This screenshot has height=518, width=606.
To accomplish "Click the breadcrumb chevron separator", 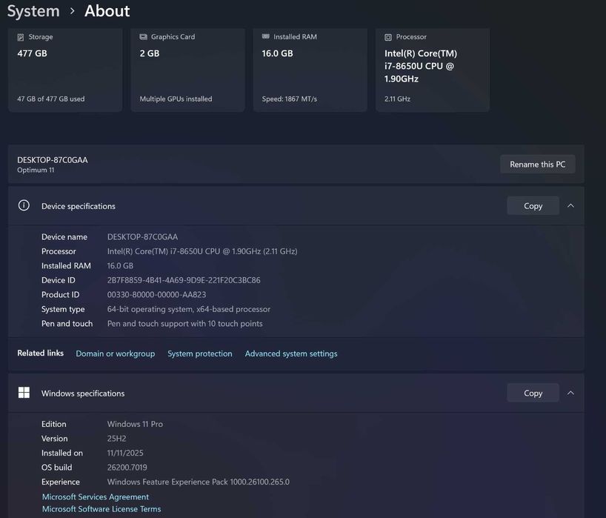I will [x=73, y=11].
